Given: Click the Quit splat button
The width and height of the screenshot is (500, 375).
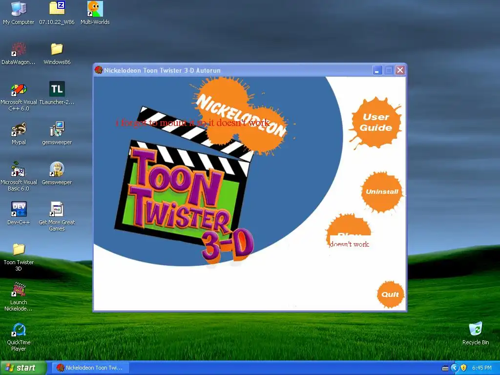Looking at the screenshot, I should 390,294.
